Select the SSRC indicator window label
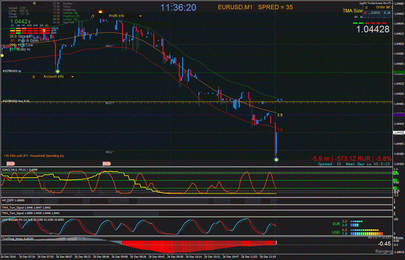Screen dimensions: 405x260 click(20, 170)
